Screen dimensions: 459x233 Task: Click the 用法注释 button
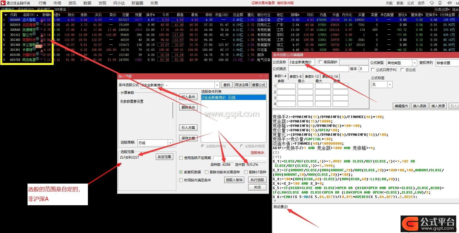[241, 85]
